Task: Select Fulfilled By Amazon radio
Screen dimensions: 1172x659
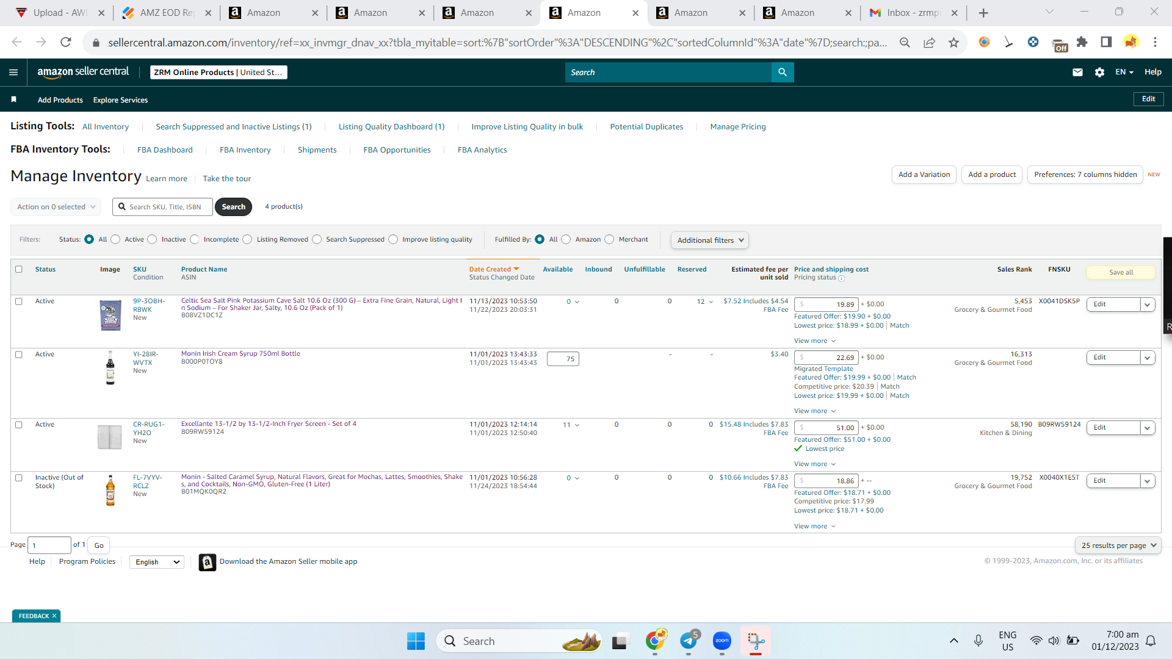Action: click(566, 239)
